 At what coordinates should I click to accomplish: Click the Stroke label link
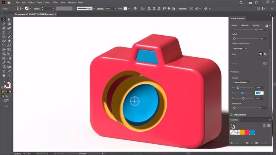(x=37, y=9)
